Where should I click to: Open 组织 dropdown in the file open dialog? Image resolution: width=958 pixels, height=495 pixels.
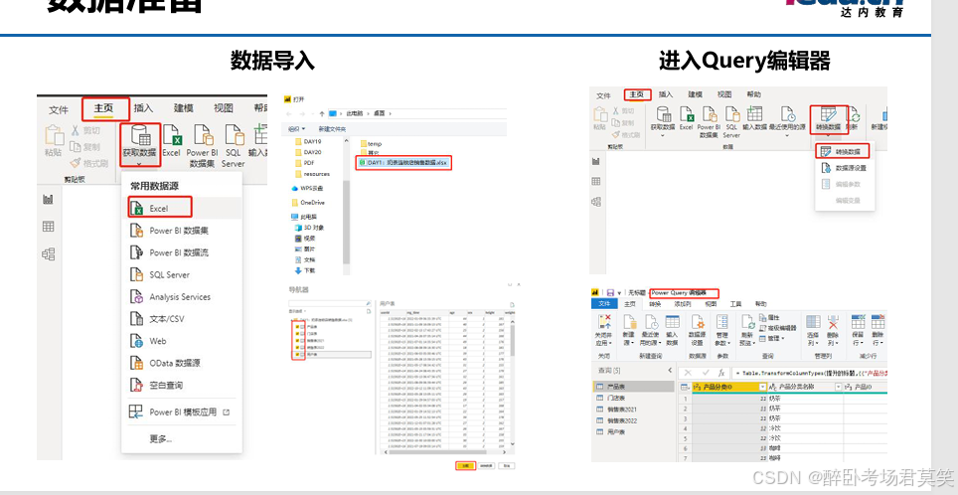coord(297,129)
